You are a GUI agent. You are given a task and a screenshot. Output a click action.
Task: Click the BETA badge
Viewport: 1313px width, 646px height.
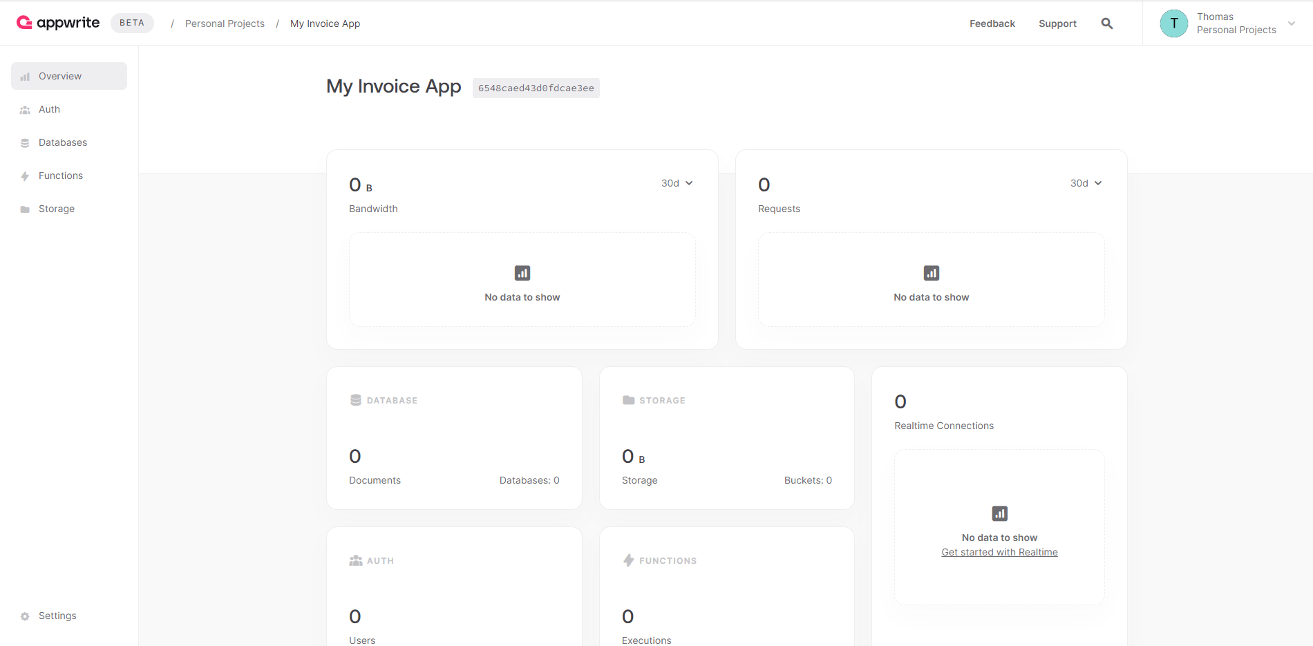(x=132, y=23)
